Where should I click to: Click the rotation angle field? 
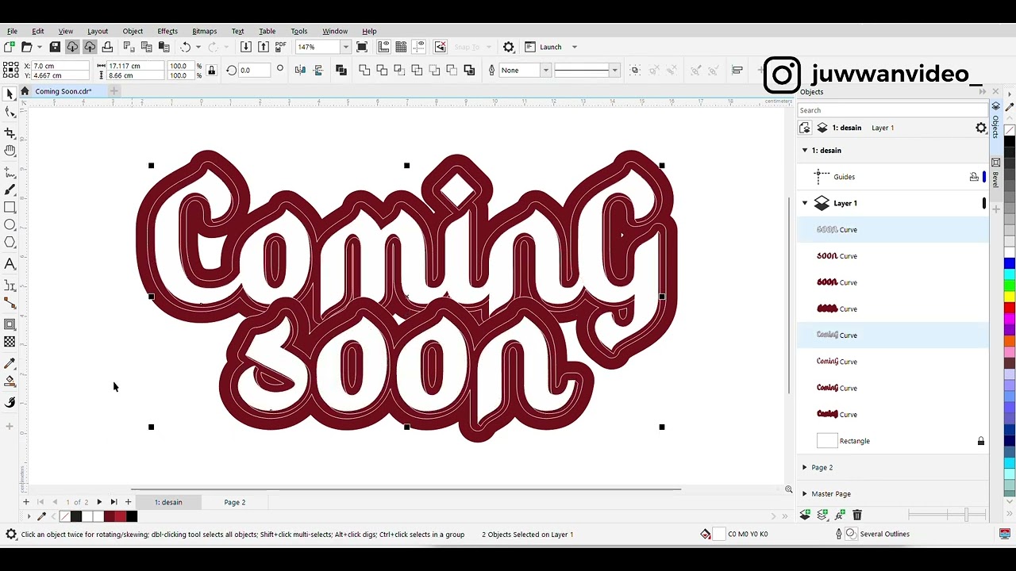click(x=254, y=71)
